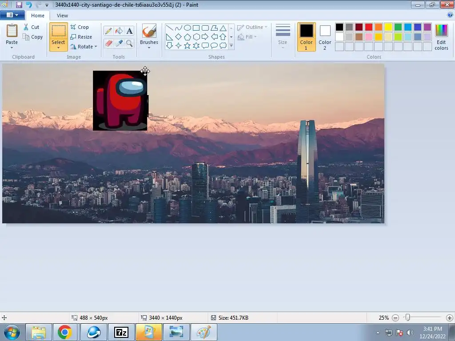455x341 pixels.
Task: Click the Undo arrow in title bar
Action: (29, 4)
